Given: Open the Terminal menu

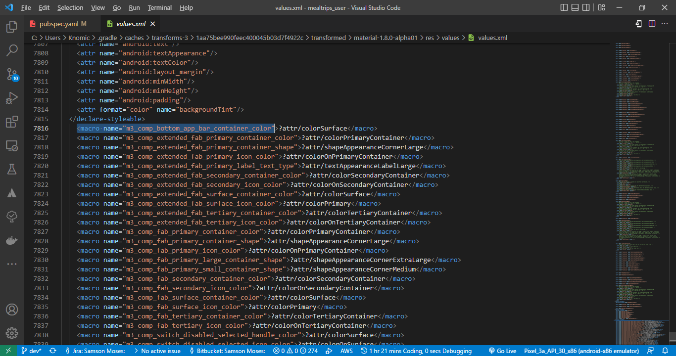Looking at the screenshot, I should [x=160, y=8].
